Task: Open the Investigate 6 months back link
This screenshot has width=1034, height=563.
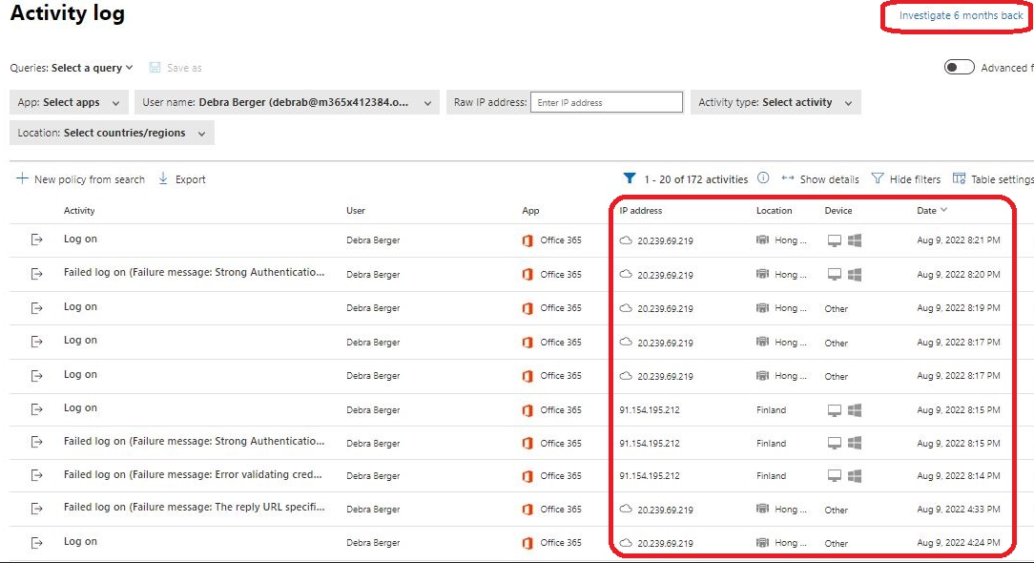Action: 961,15
